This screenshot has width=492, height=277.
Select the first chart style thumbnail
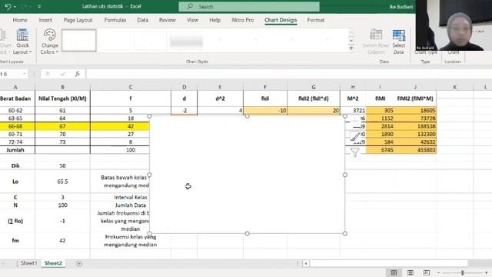[x=78, y=41]
